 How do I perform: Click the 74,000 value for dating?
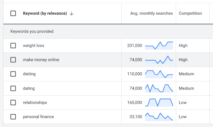[136, 88]
